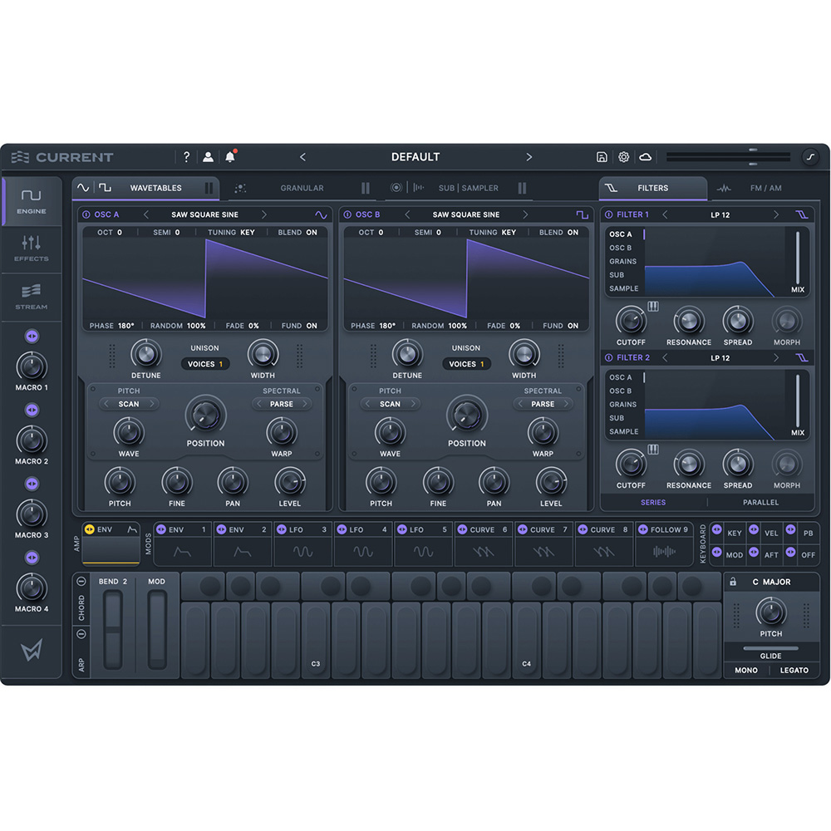
Task: Select OSC B source in FILTER 1 list
Action: point(620,248)
